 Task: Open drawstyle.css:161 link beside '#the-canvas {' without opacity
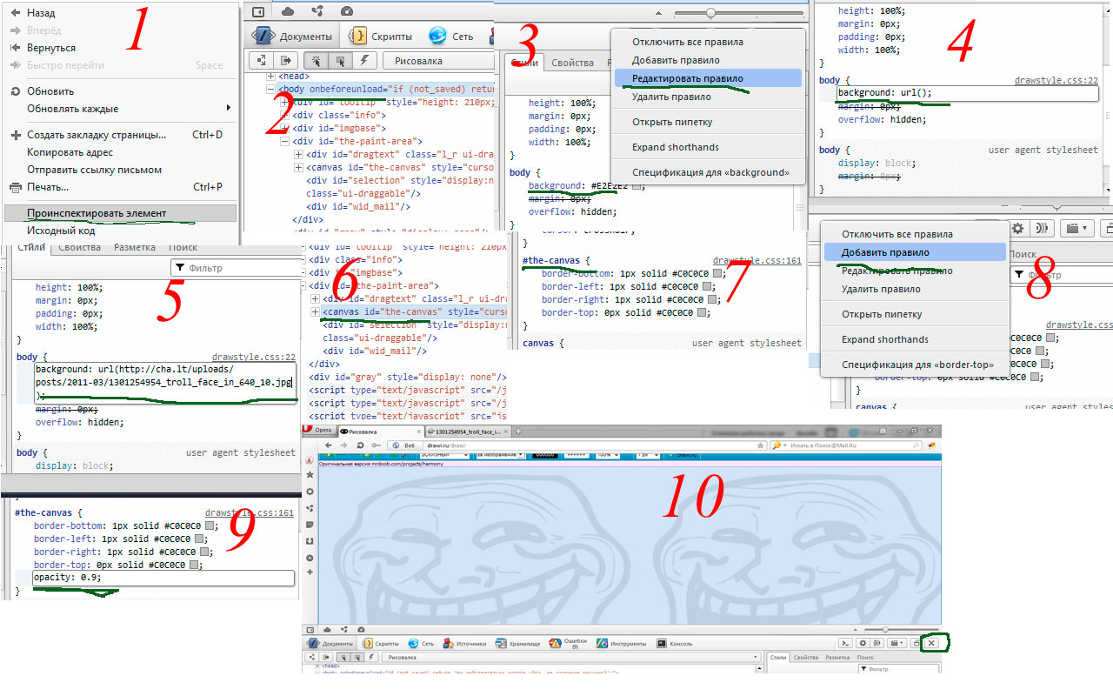[x=756, y=260]
